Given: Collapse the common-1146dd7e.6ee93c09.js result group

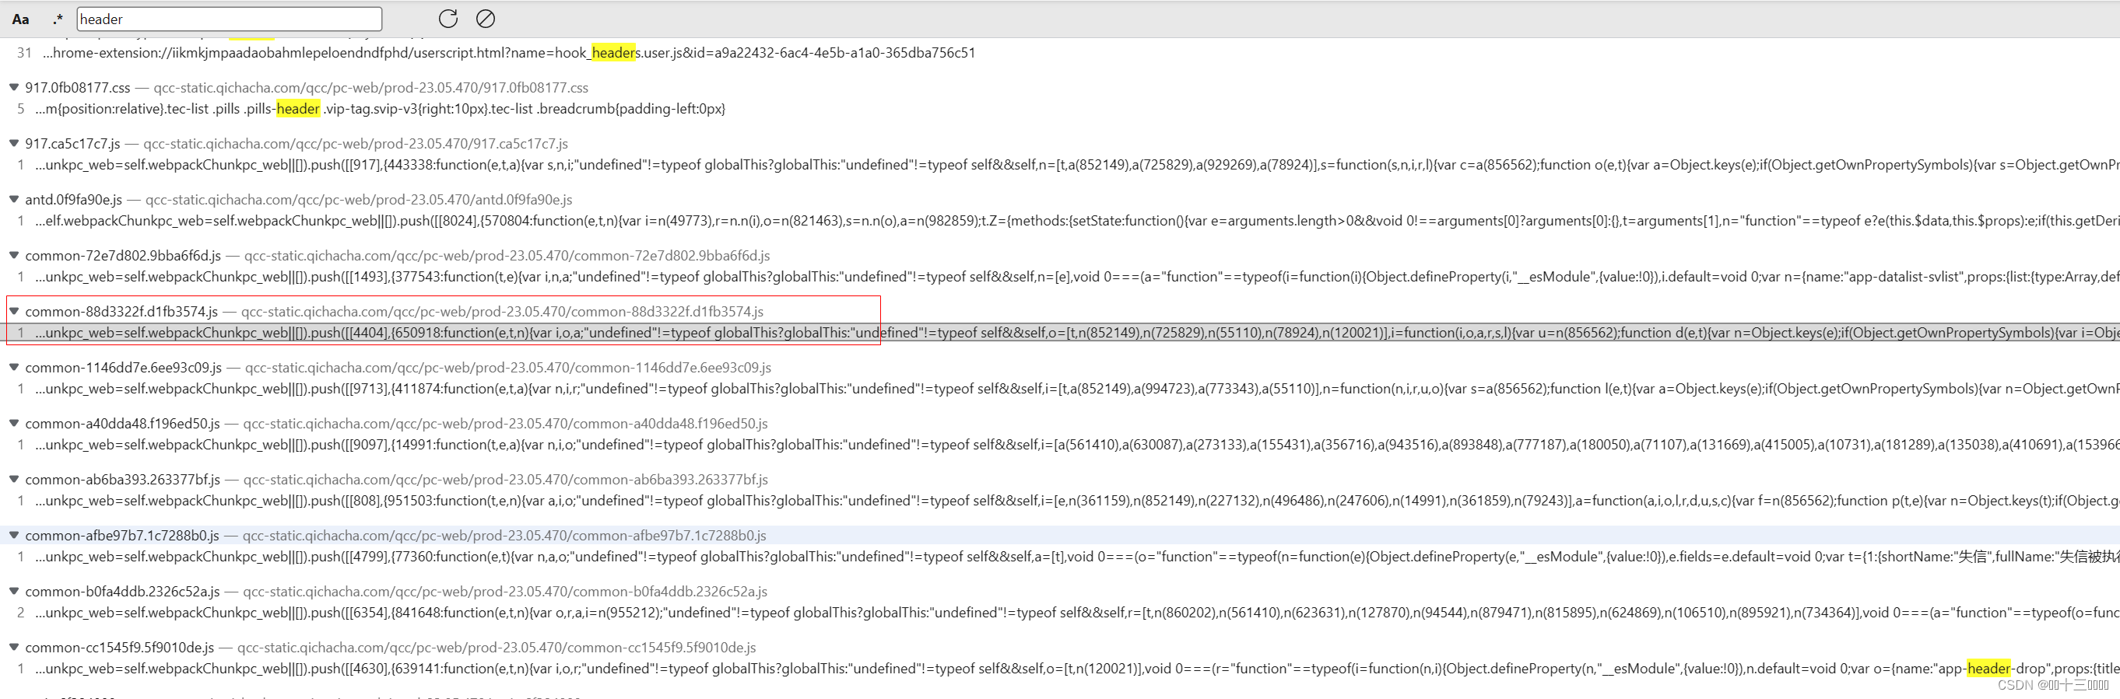Looking at the screenshot, I should click(x=14, y=367).
